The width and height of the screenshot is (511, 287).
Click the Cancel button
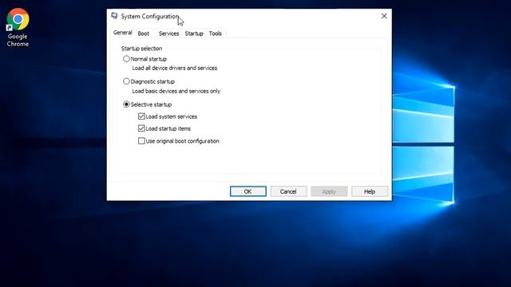288,191
